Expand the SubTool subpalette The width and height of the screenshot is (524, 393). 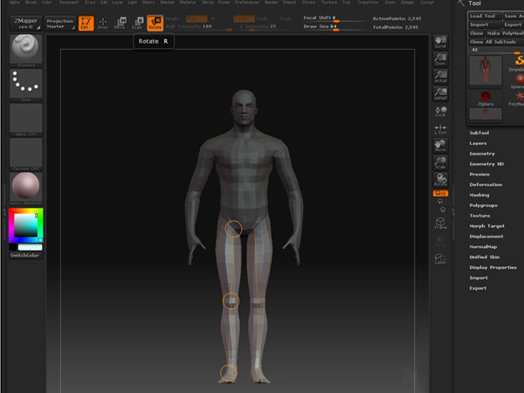pos(479,133)
